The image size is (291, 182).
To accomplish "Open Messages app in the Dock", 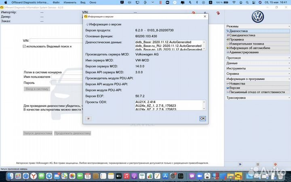I will point(41,176).
